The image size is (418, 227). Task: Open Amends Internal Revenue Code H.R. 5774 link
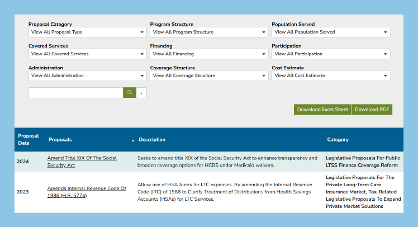point(87,192)
